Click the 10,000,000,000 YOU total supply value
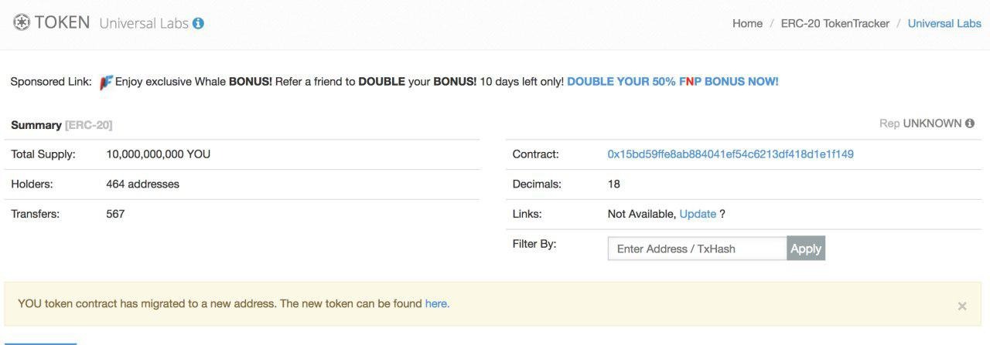The image size is (990, 345). pos(158,154)
